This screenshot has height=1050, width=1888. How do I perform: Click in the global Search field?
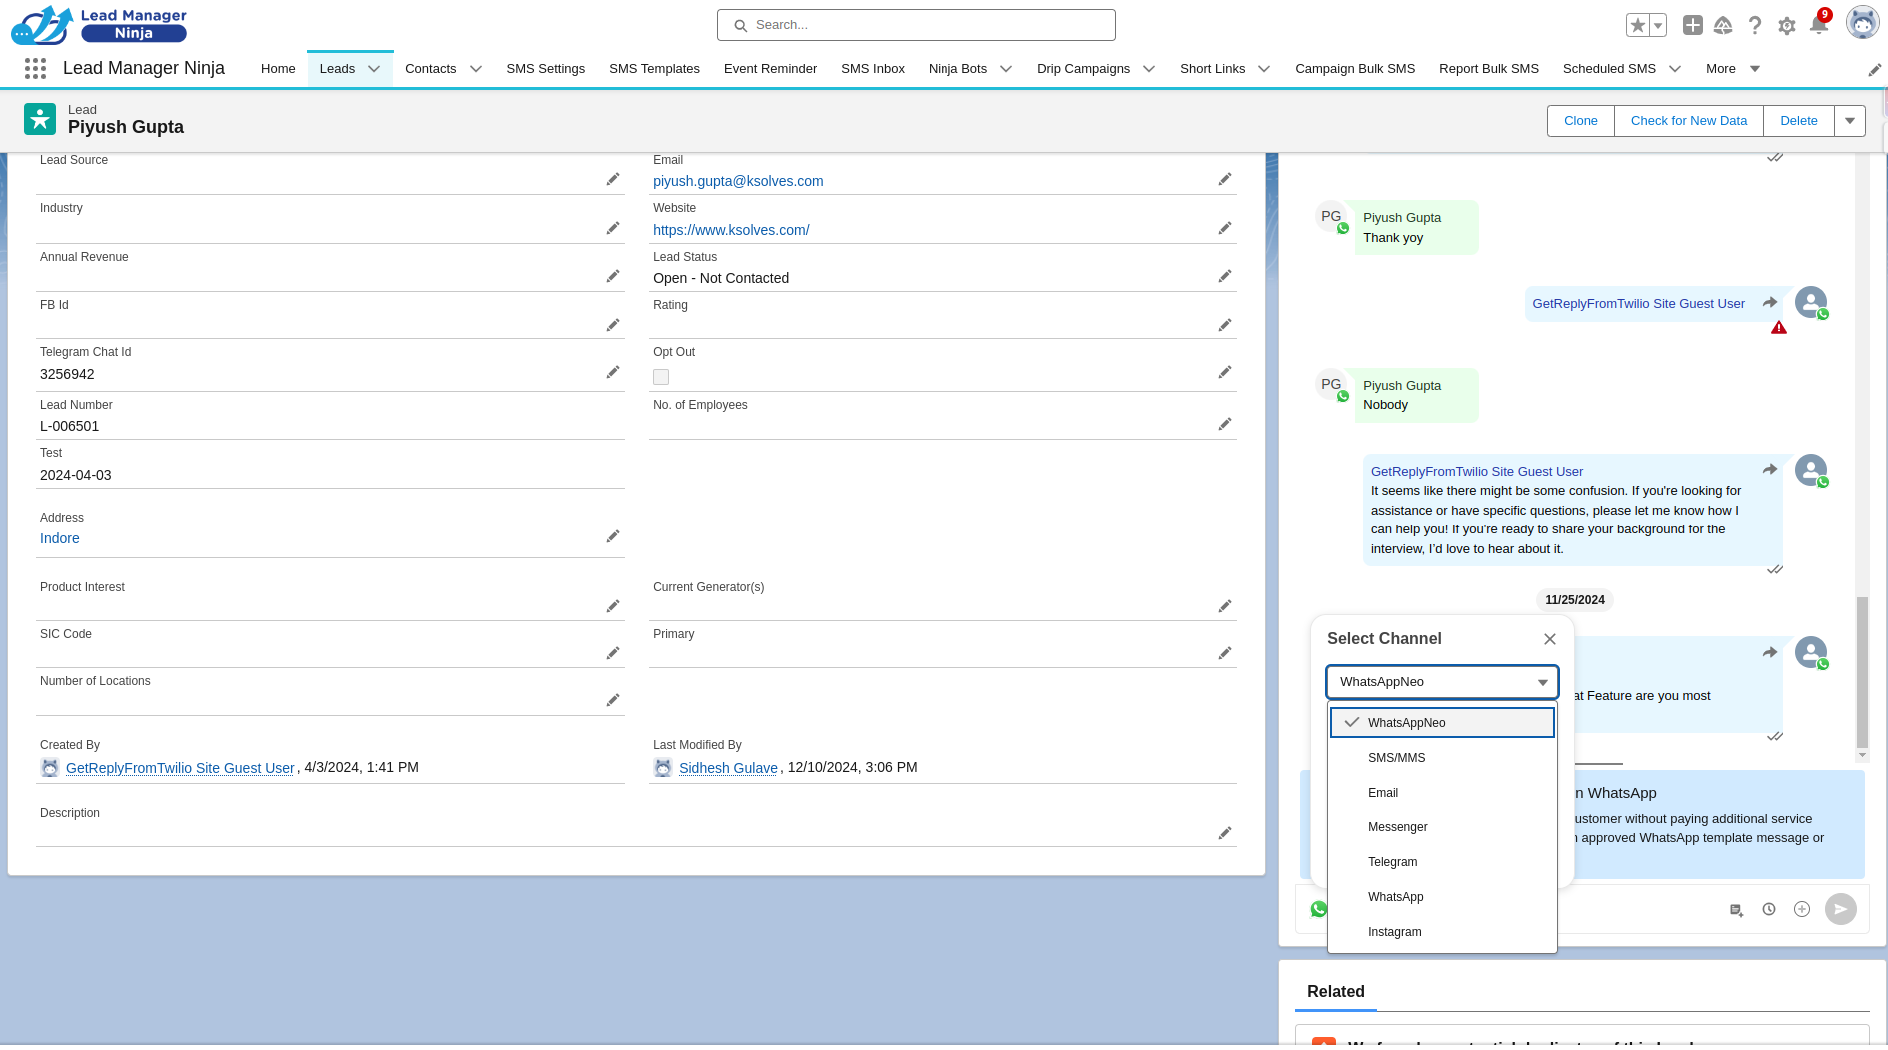coord(916,25)
